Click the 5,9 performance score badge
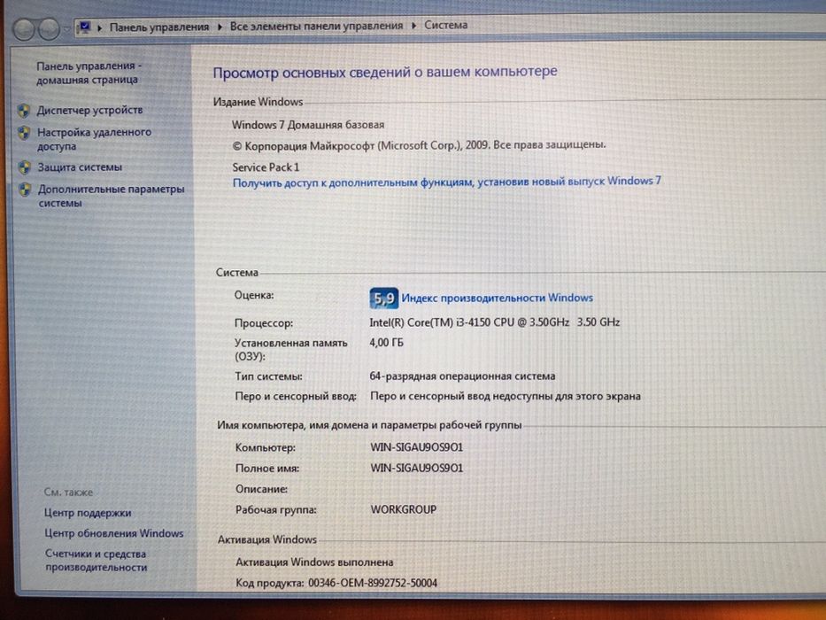826x620 pixels. (x=383, y=298)
